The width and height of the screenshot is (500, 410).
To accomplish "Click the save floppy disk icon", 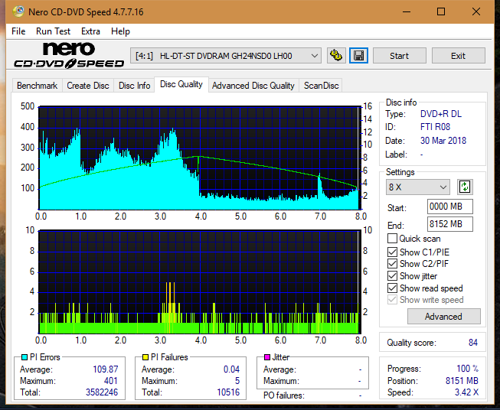I will point(359,56).
